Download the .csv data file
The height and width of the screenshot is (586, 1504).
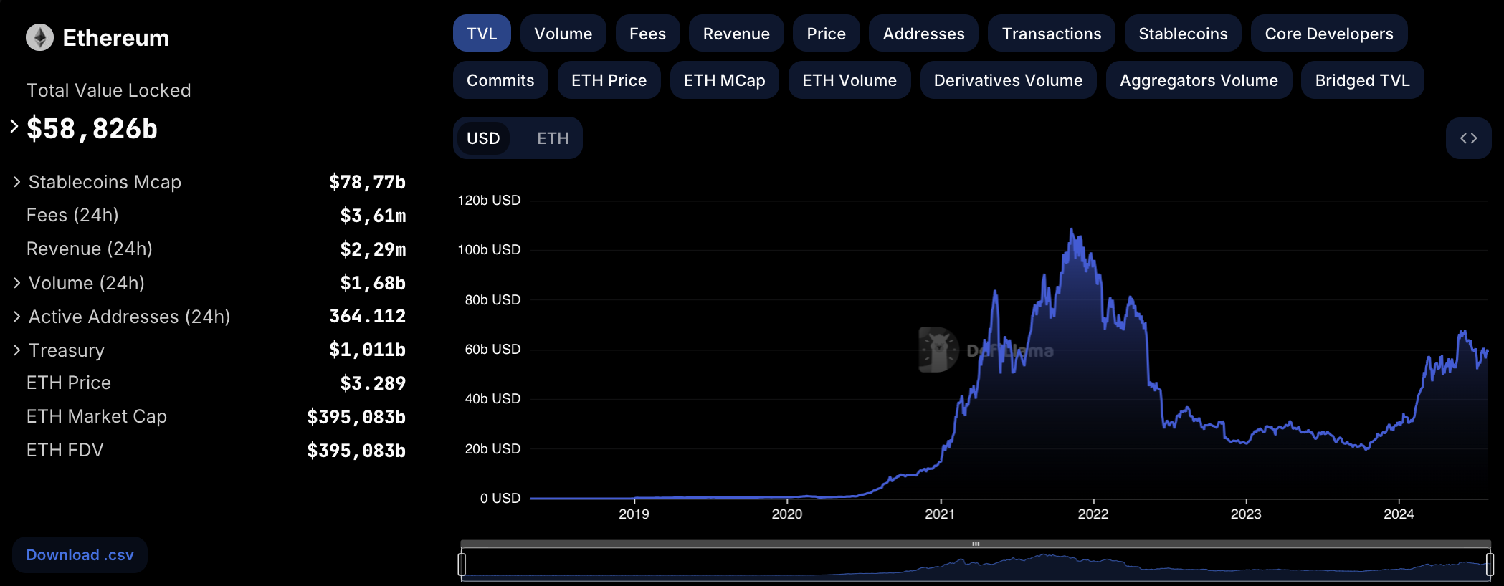[x=80, y=555]
